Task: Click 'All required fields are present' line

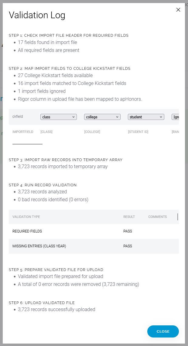Action: 49,50
